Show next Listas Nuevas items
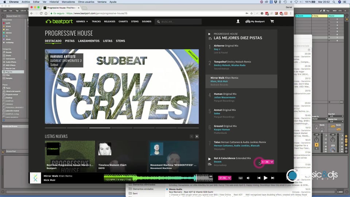 point(197,136)
